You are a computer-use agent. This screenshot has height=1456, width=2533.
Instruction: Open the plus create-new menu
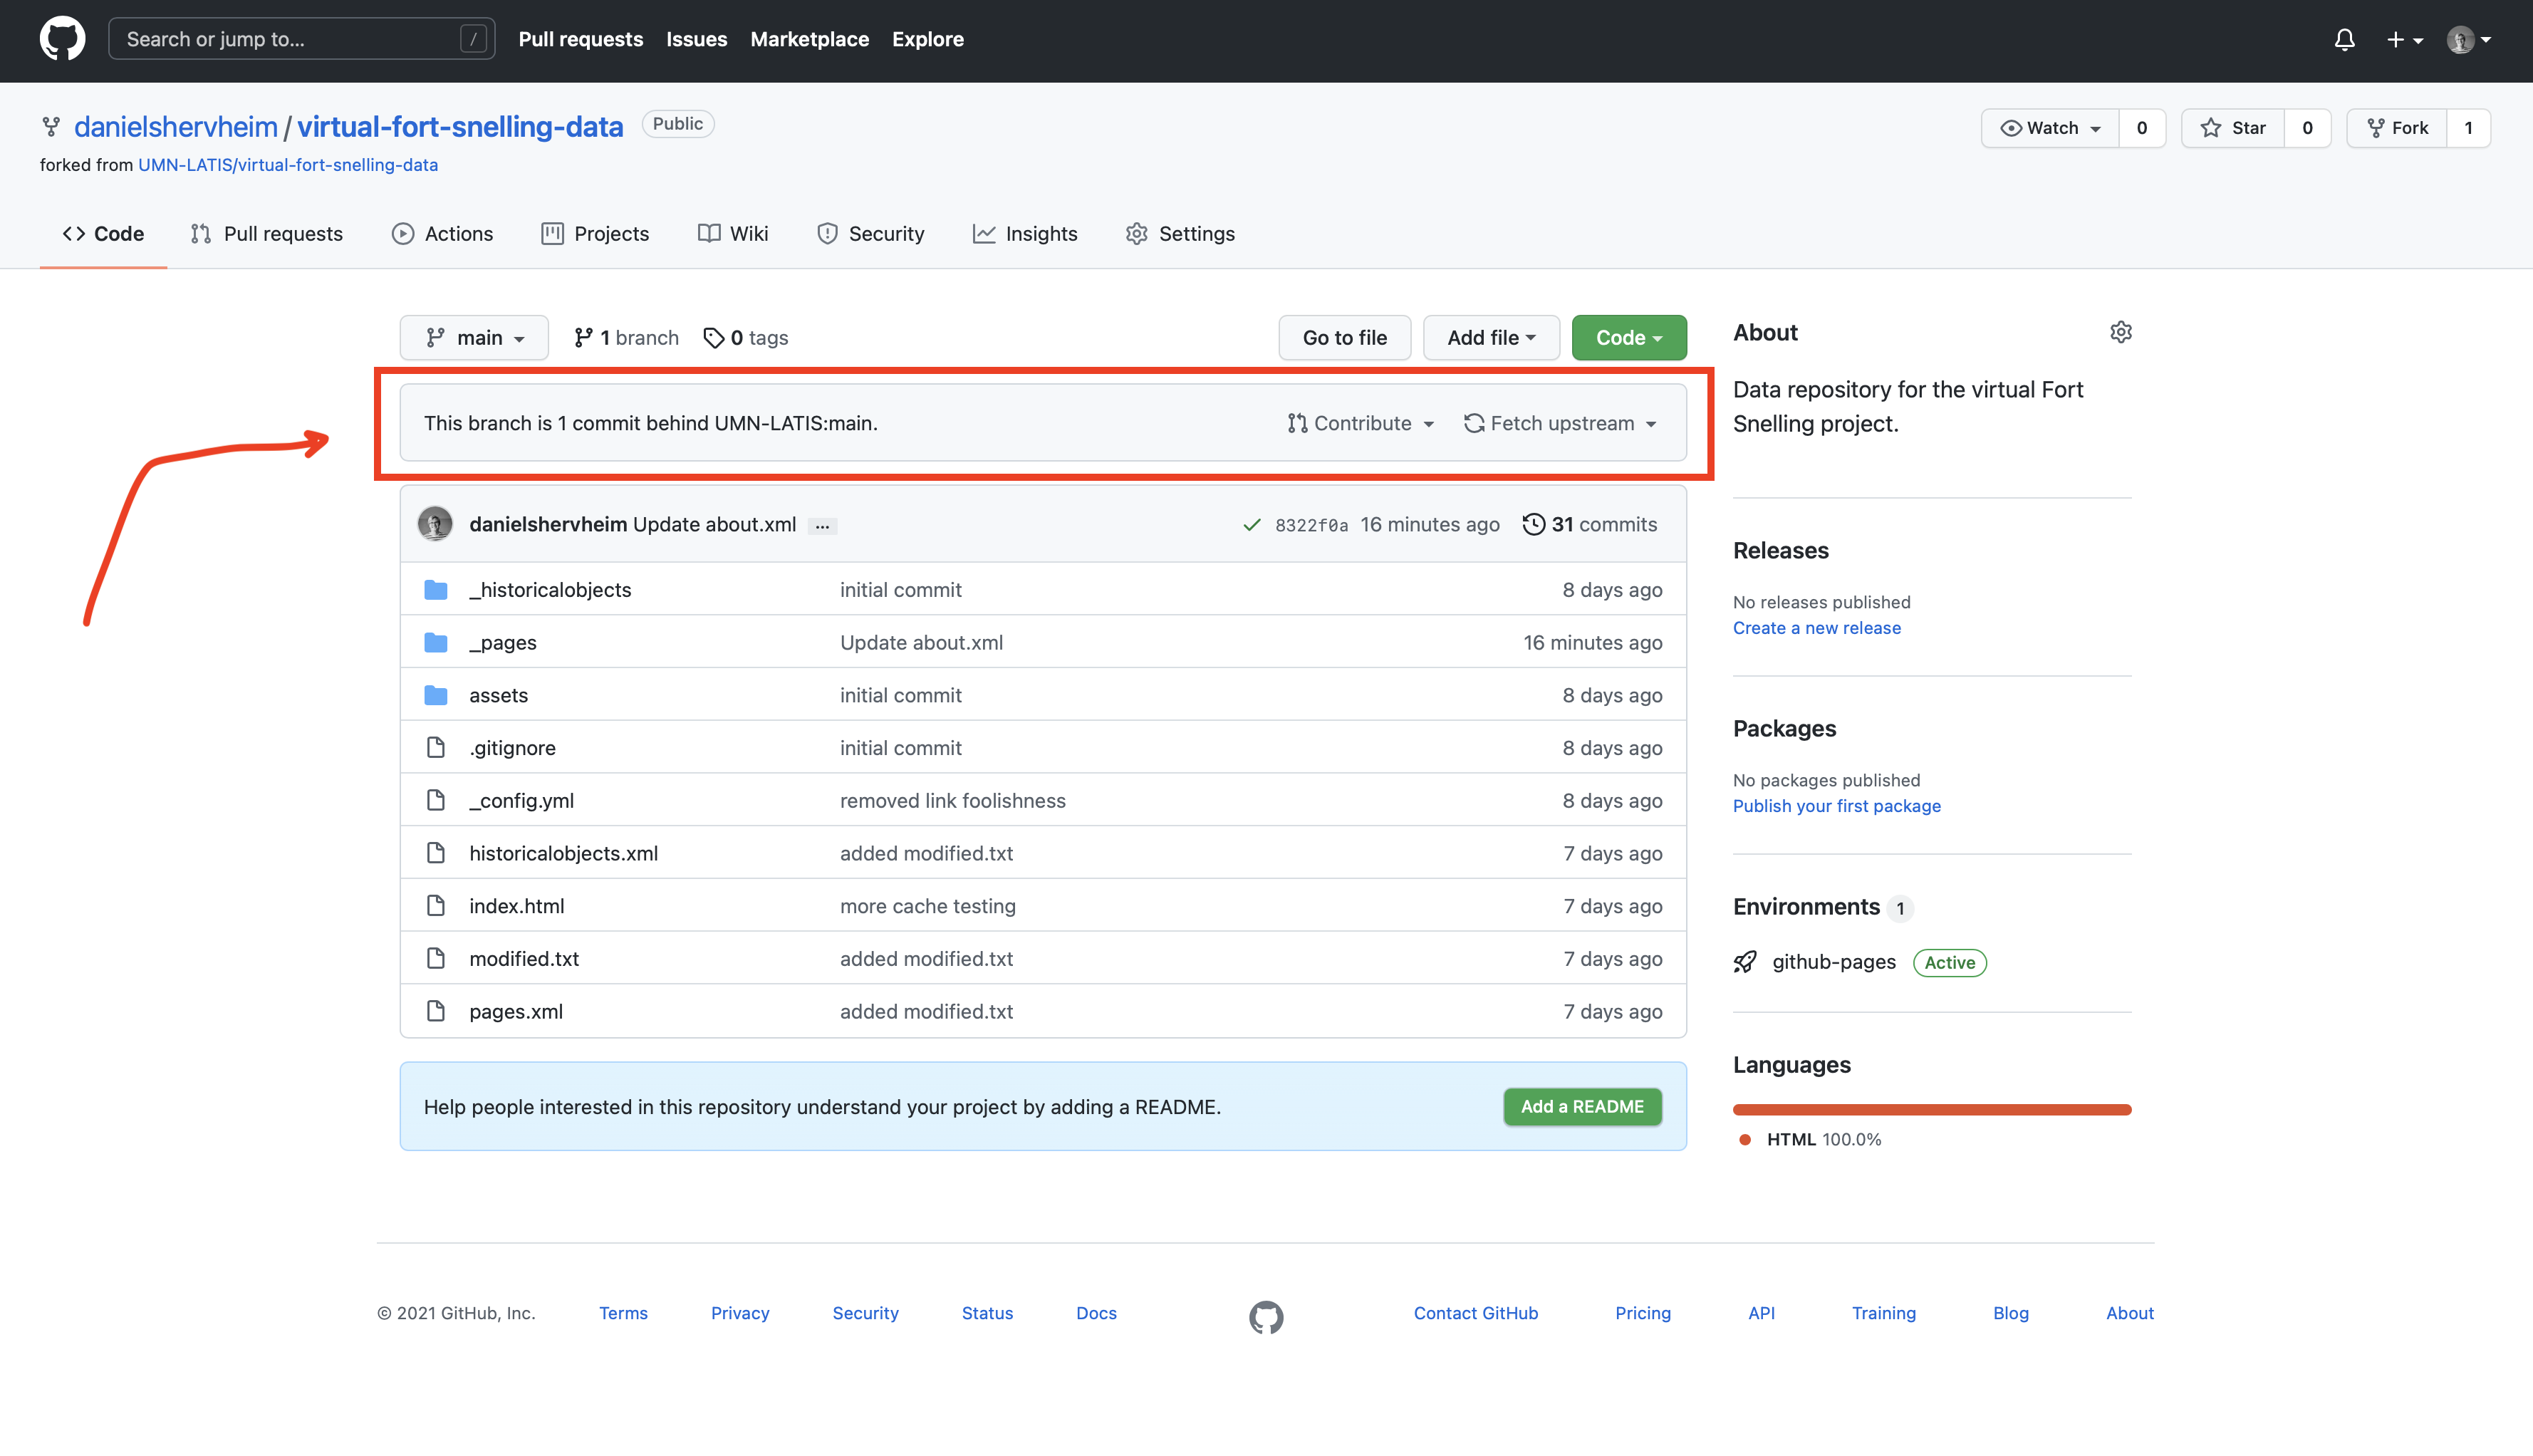[x=2404, y=39]
